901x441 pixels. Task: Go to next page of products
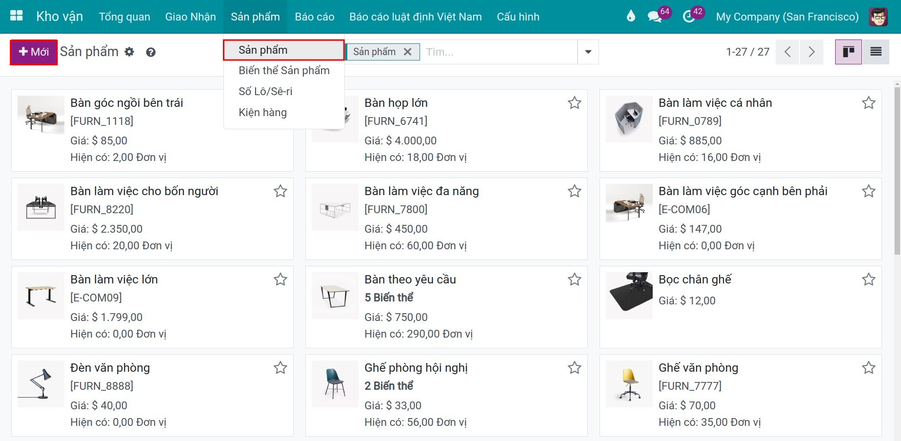tap(811, 52)
